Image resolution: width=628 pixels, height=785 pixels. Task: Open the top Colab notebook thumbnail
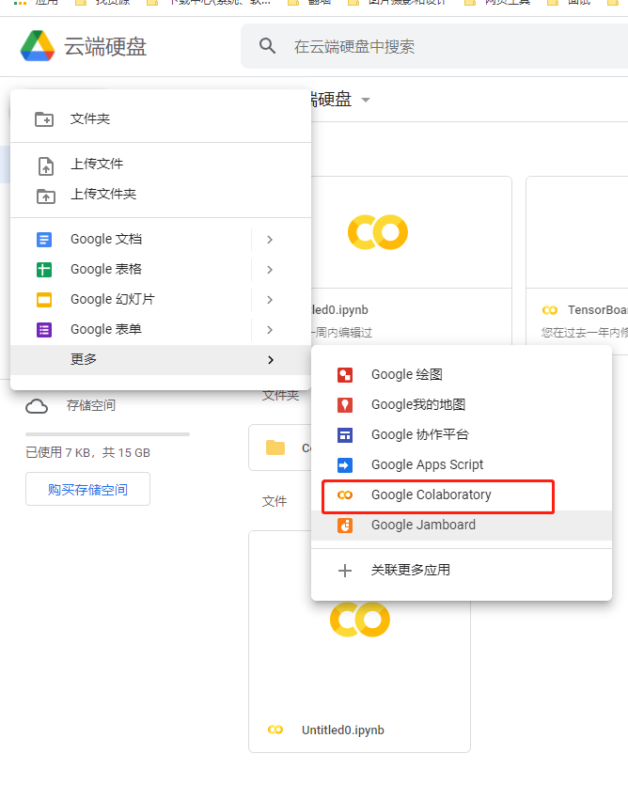[411, 232]
